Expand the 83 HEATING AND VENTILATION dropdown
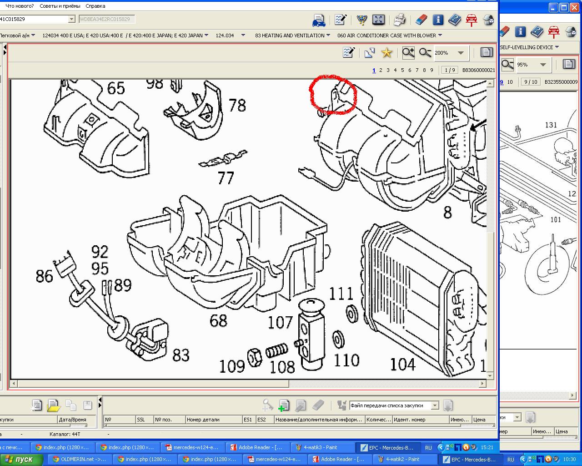This screenshot has width=582, height=466. 328,35
